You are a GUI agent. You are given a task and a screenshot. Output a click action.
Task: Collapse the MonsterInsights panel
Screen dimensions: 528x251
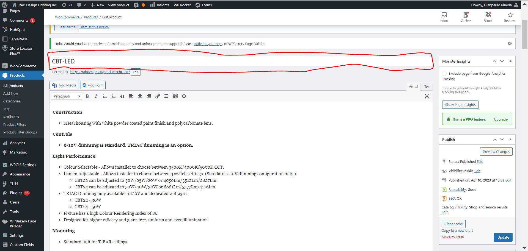[x=510, y=61]
